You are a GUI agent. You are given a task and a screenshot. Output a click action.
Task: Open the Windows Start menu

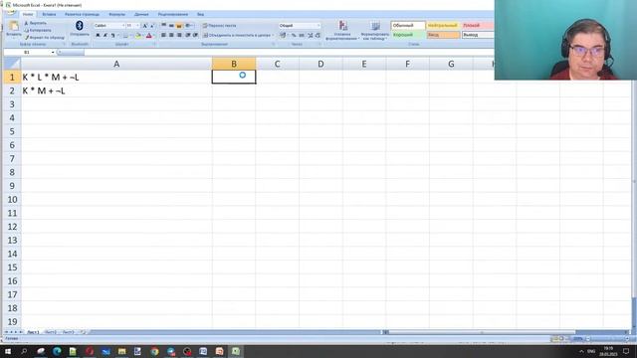pyautogui.click(x=7, y=351)
